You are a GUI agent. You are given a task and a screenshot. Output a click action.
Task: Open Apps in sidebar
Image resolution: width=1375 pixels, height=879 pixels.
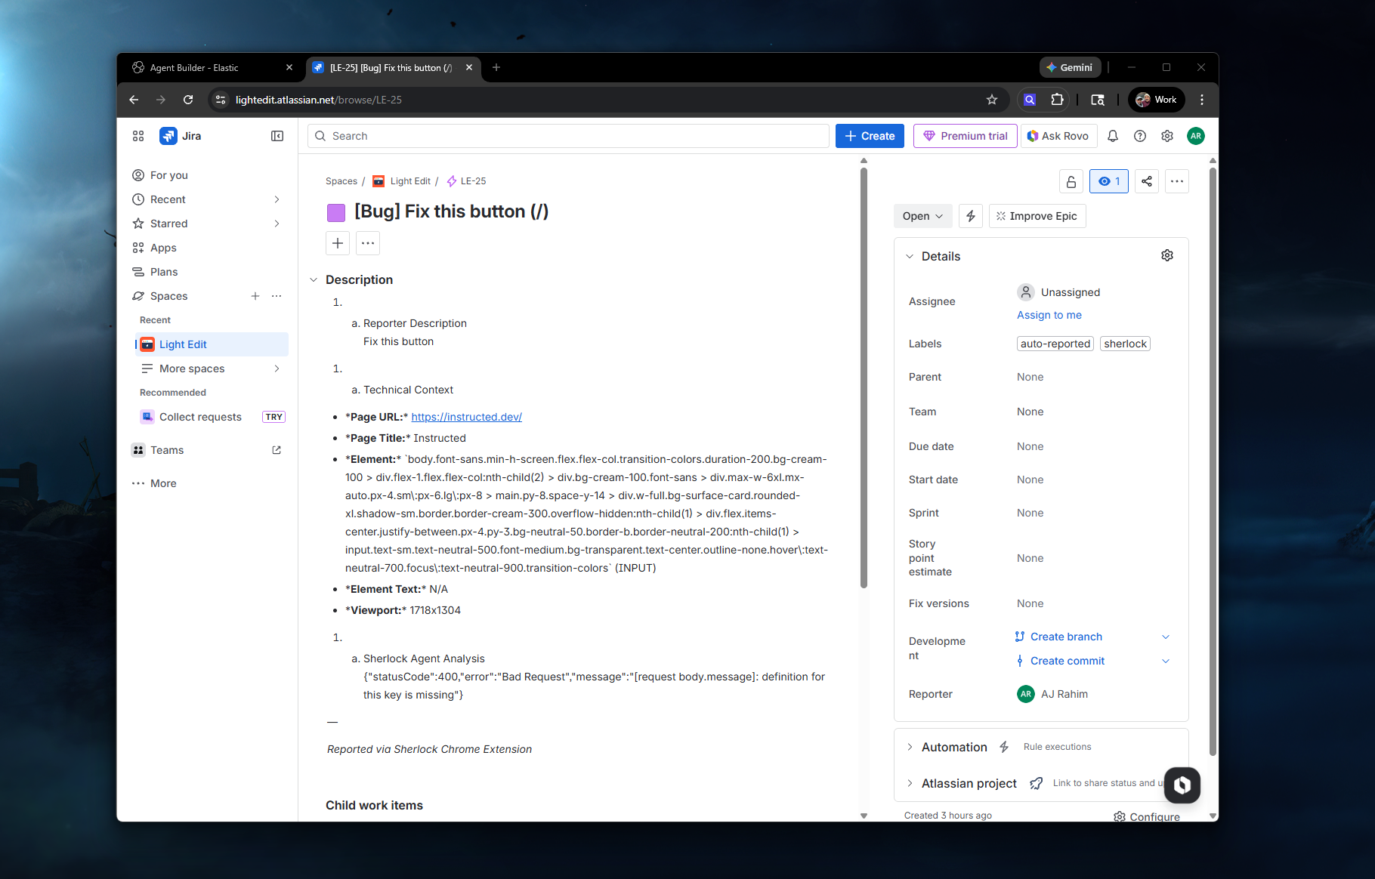[x=207, y=248]
